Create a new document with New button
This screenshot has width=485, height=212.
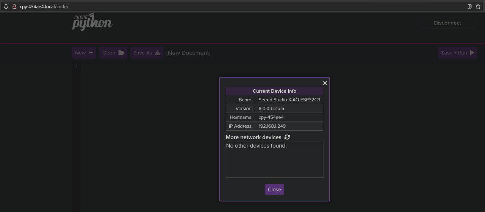[84, 53]
